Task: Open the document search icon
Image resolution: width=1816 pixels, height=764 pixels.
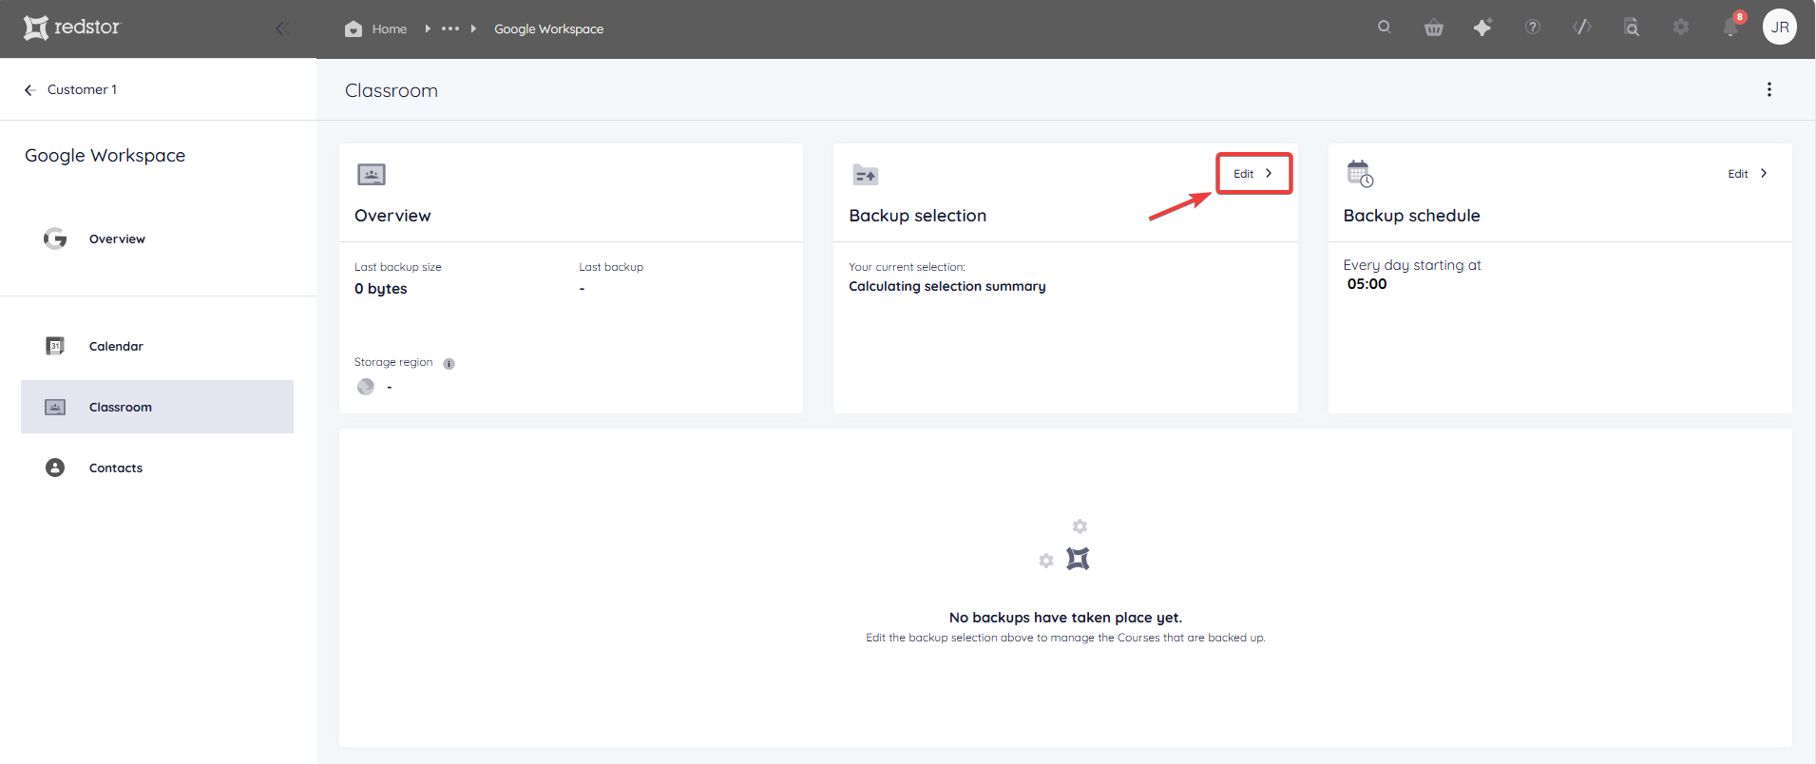Action: click(1632, 28)
